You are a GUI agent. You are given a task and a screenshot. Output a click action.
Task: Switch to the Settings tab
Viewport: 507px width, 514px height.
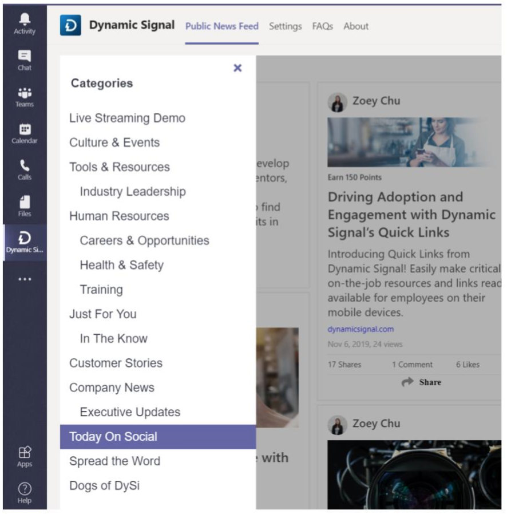point(286,26)
